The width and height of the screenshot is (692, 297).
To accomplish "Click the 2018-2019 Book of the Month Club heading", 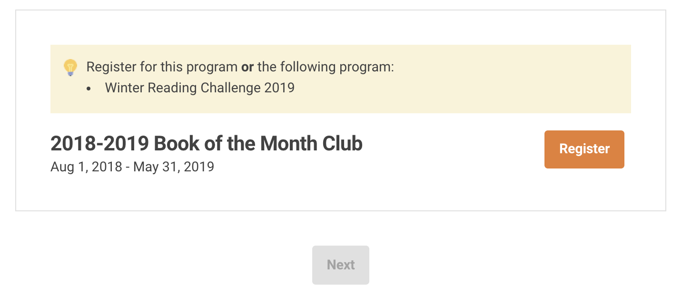I will (x=207, y=144).
